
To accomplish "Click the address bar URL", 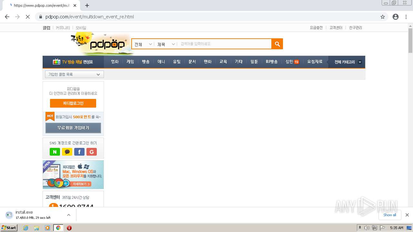I will coord(90,17).
